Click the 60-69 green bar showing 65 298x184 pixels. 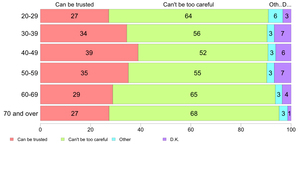point(194,94)
